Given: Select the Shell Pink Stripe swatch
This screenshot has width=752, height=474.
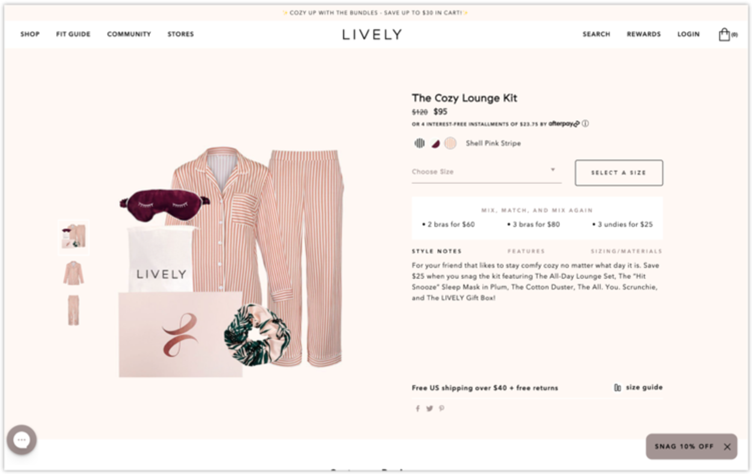Looking at the screenshot, I should 450,143.
